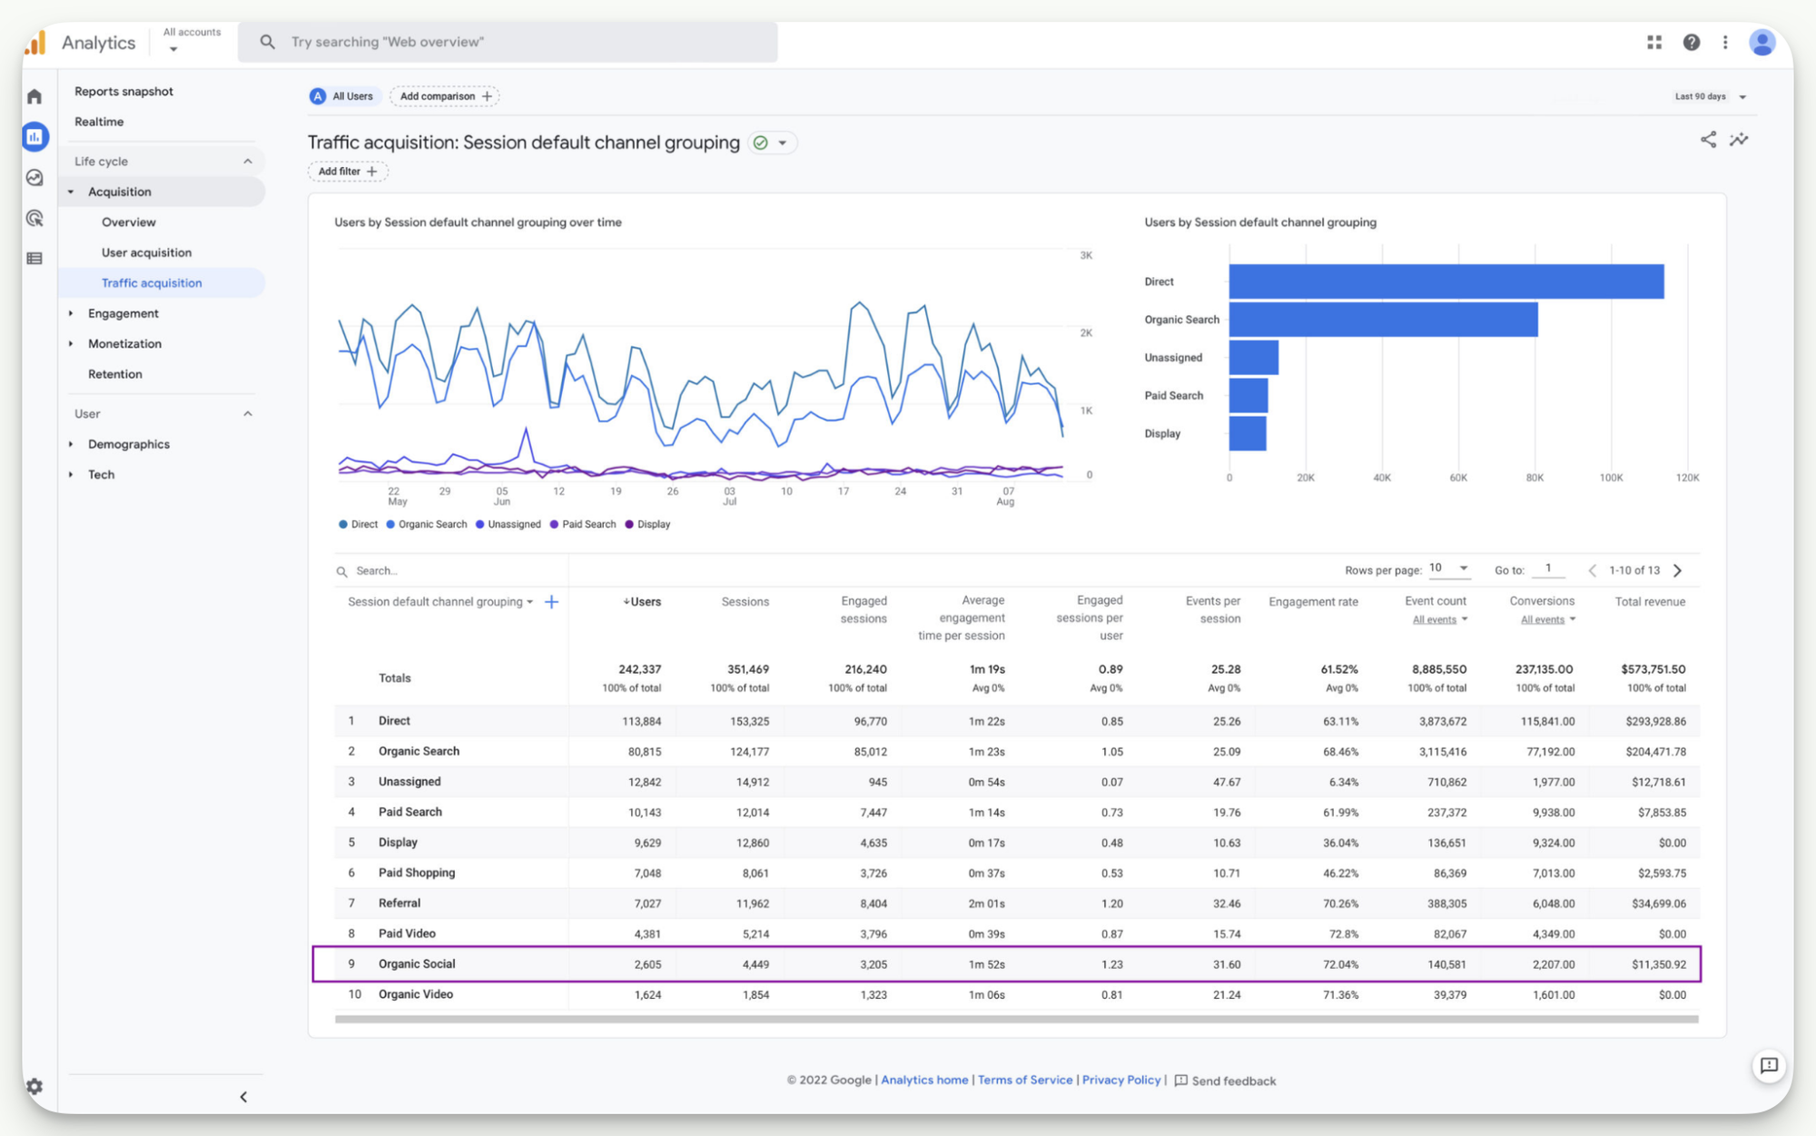
Task: Switch to the User acquisition report
Action: [146, 252]
